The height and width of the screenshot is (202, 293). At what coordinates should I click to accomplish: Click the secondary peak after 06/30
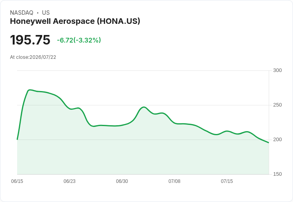(143, 107)
